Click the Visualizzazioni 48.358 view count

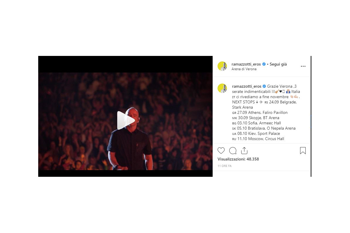(x=238, y=159)
